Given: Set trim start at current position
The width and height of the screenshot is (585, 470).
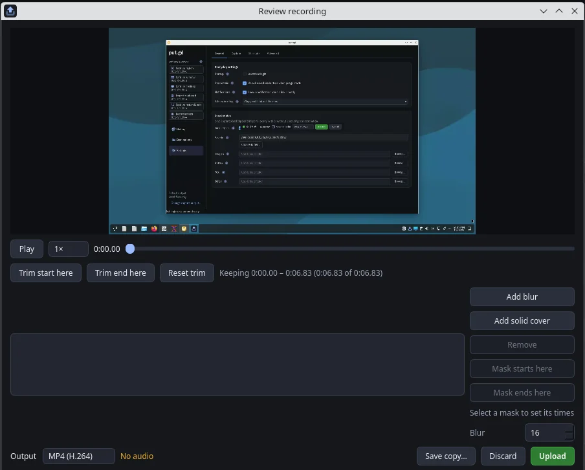Looking at the screenshot, I should (x=46, y=273).
